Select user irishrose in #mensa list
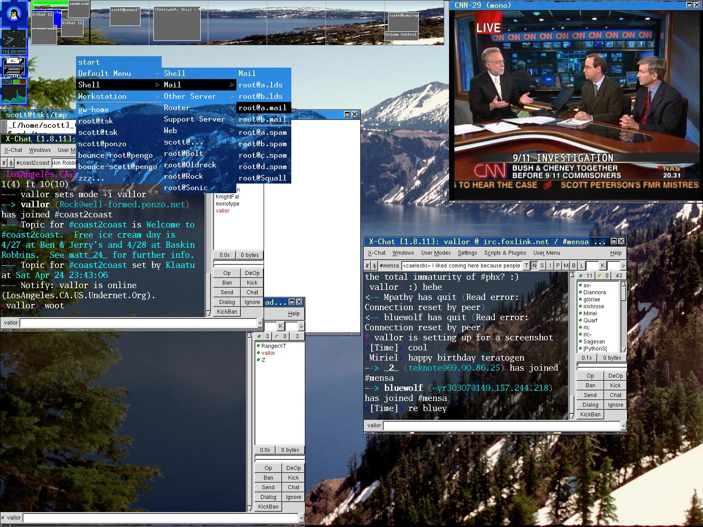This screenshot has height=527, width=703. (x=594, y=307)
